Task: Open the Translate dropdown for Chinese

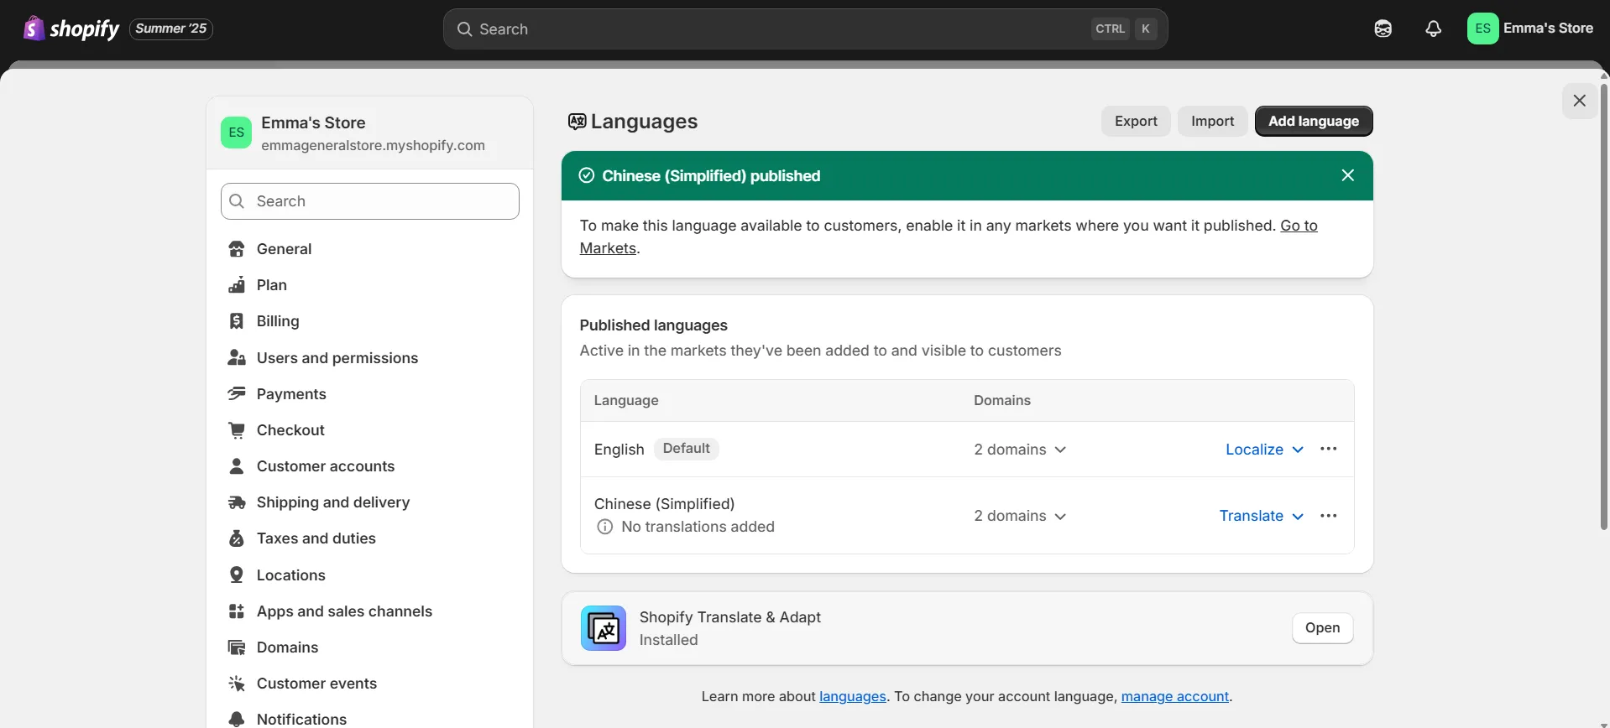Action: (x=1261, y=516)
